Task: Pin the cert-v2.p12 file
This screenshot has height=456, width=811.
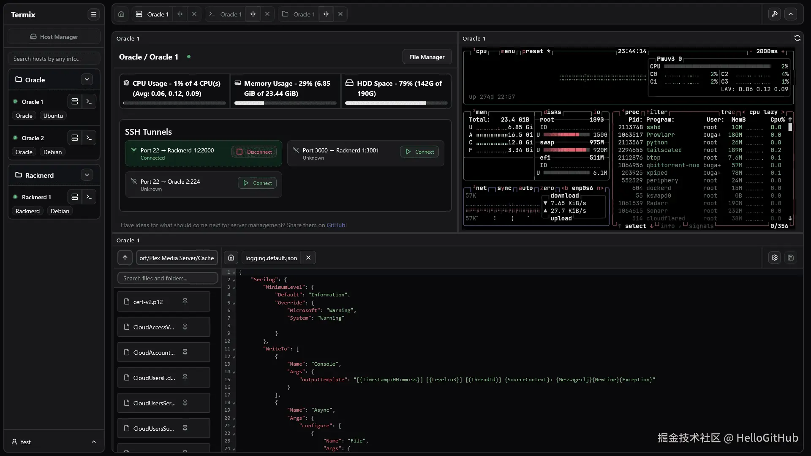Action: (x=185, y=301)
